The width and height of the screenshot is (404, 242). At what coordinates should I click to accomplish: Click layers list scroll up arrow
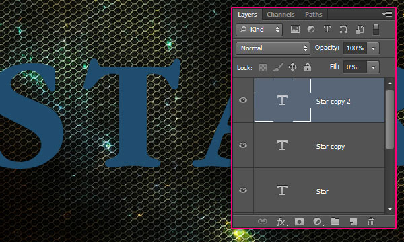coord(390,83)
